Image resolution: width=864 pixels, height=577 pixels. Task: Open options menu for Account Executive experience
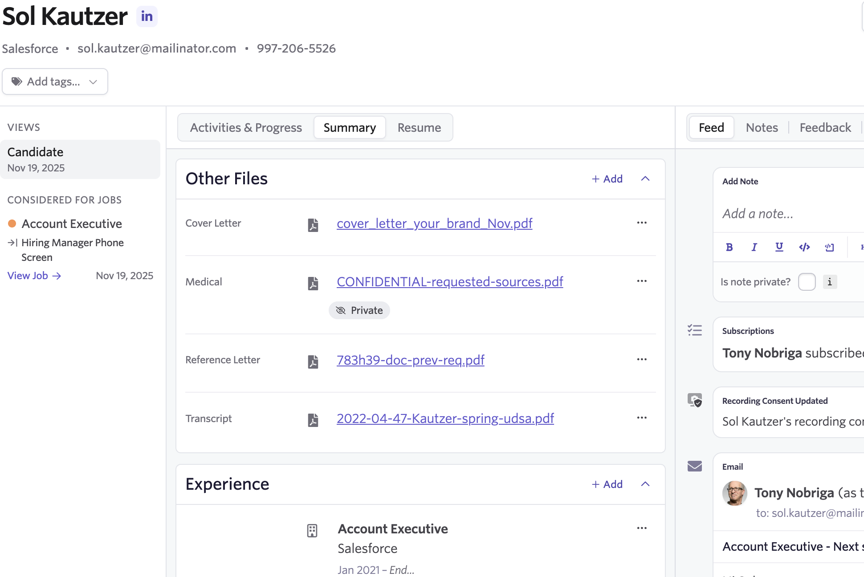click(x=641, y=528)
